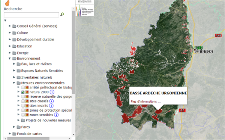Viewport: 225px width, 140px height.
Task: Expand the Fonds de cartes folder
Action: point(10,134)
